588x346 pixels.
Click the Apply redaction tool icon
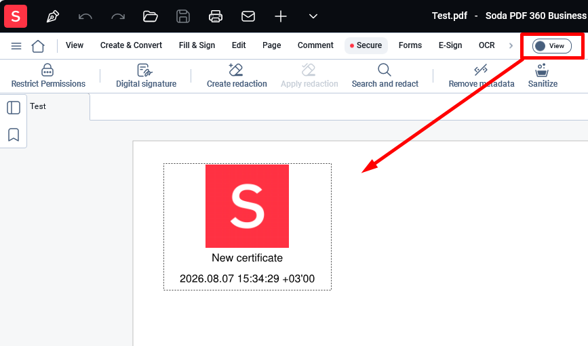(309, 70)
